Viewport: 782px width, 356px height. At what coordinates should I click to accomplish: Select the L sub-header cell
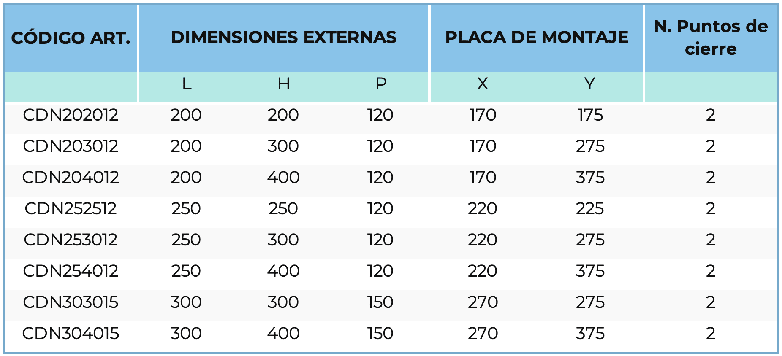click(x=187, y=84)
